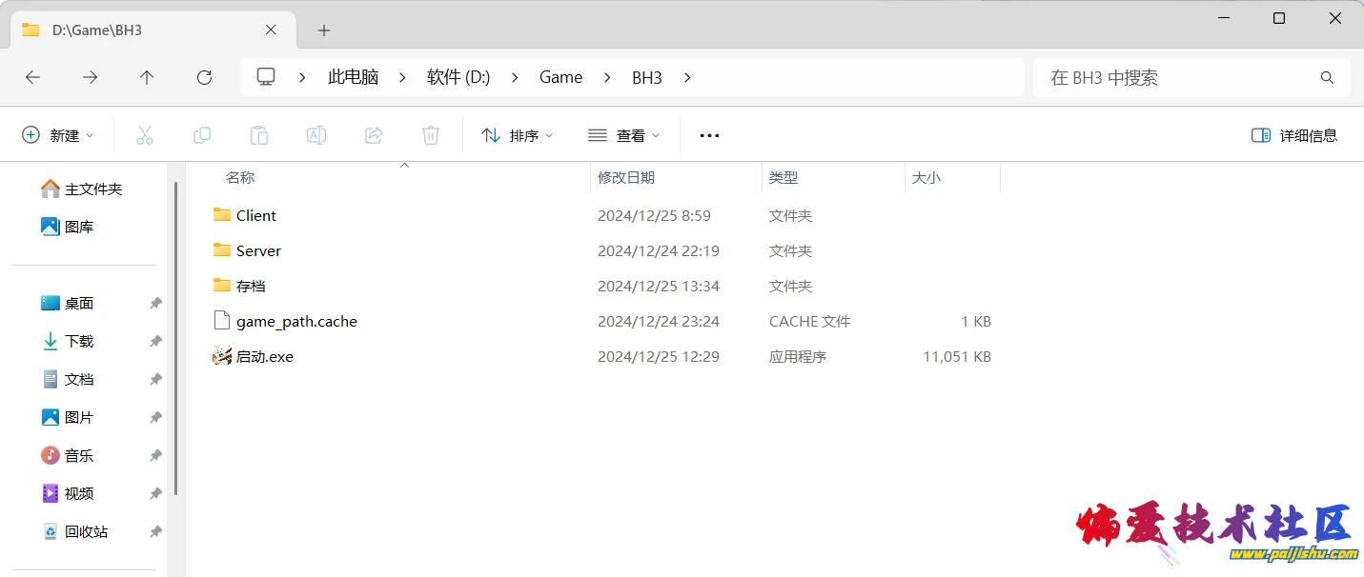Open the 新建 dropdown menu
Viewport: 1364px width, 577px height.
tap(58, 135)
